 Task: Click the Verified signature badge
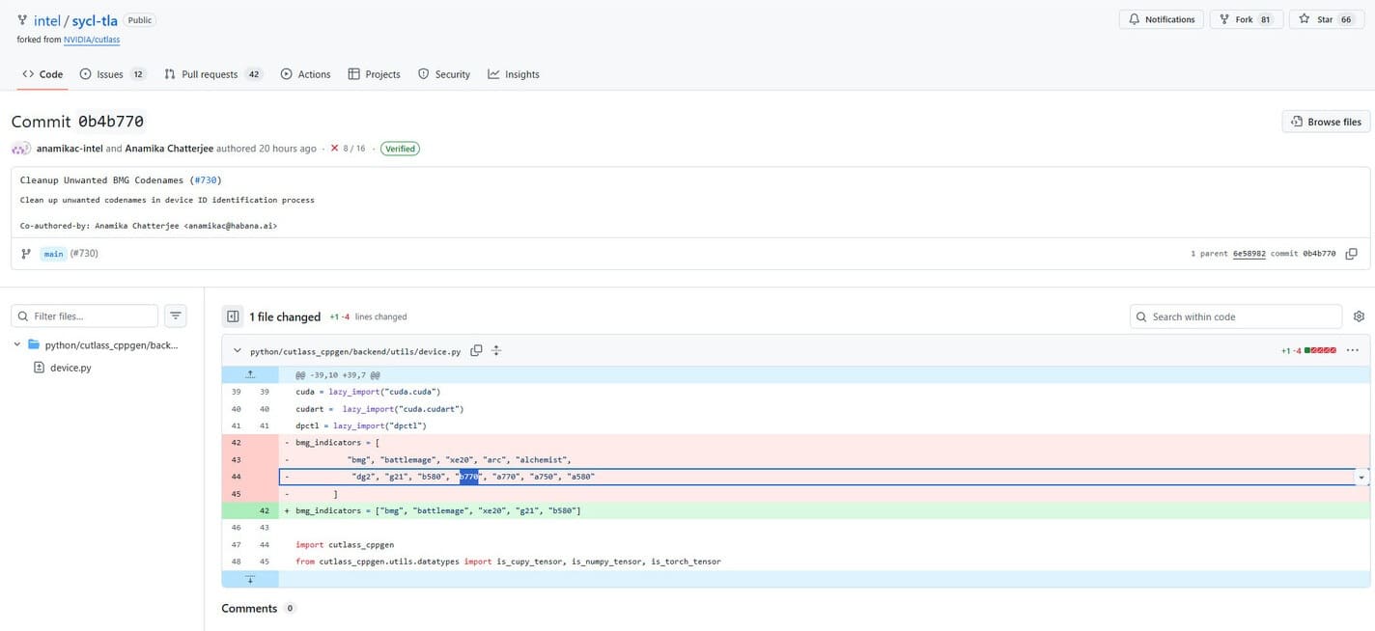400,149
